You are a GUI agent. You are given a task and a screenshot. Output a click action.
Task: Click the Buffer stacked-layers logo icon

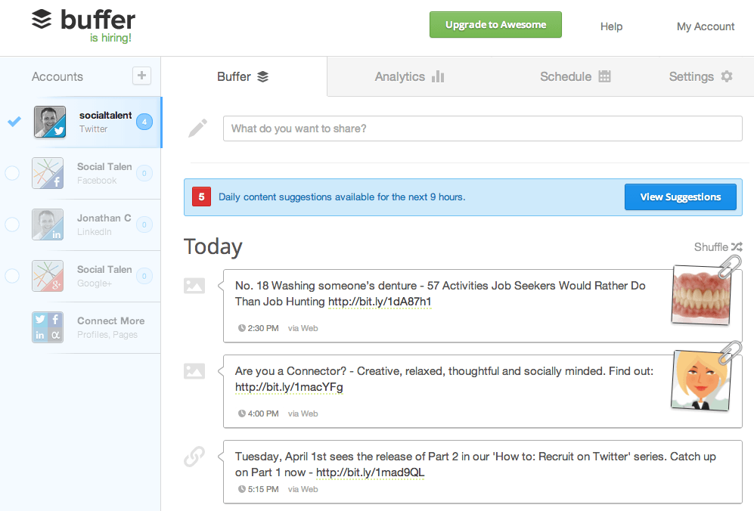coord(42,19)
